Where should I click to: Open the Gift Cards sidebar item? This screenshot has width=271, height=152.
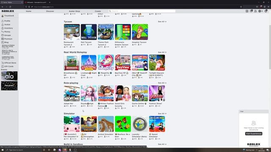(7, 66)
